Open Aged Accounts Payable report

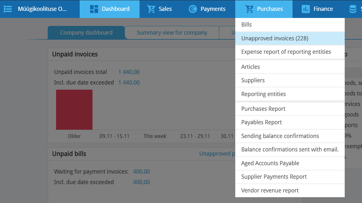click(290, 163)
